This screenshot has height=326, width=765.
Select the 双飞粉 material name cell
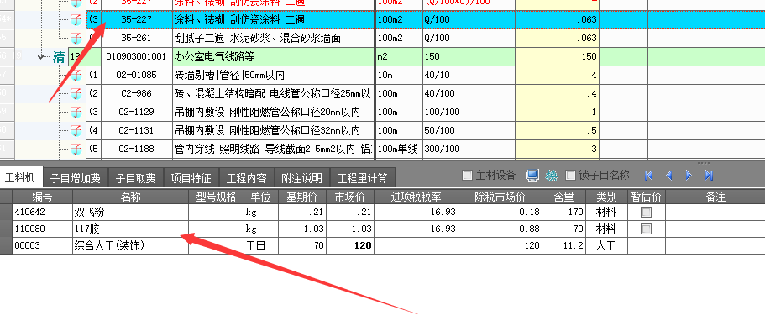[131, 213]
